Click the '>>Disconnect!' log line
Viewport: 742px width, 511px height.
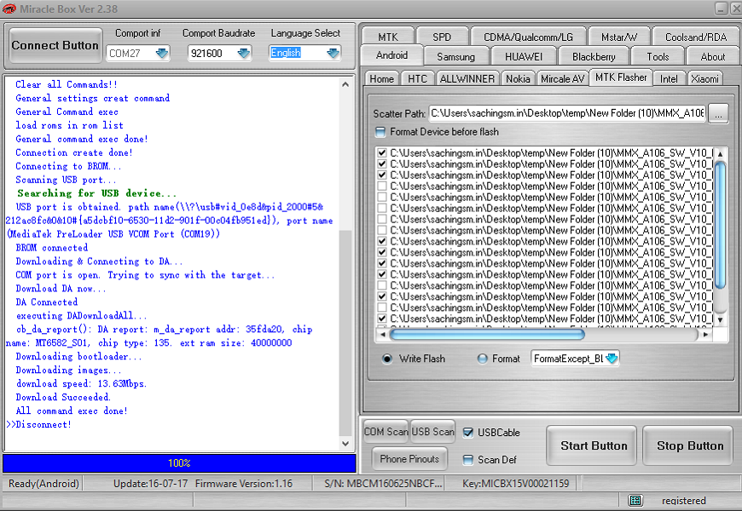(38, 424)
